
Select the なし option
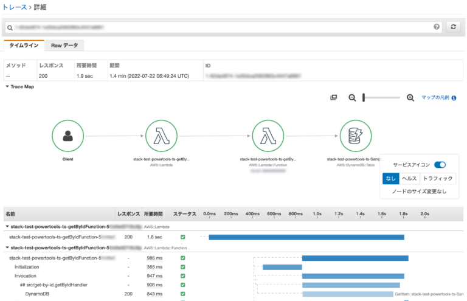[390, 178]
